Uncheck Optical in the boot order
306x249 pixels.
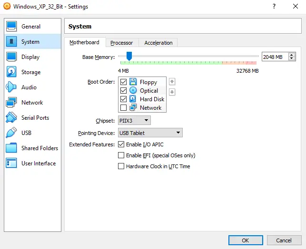[x=123, y=90]
